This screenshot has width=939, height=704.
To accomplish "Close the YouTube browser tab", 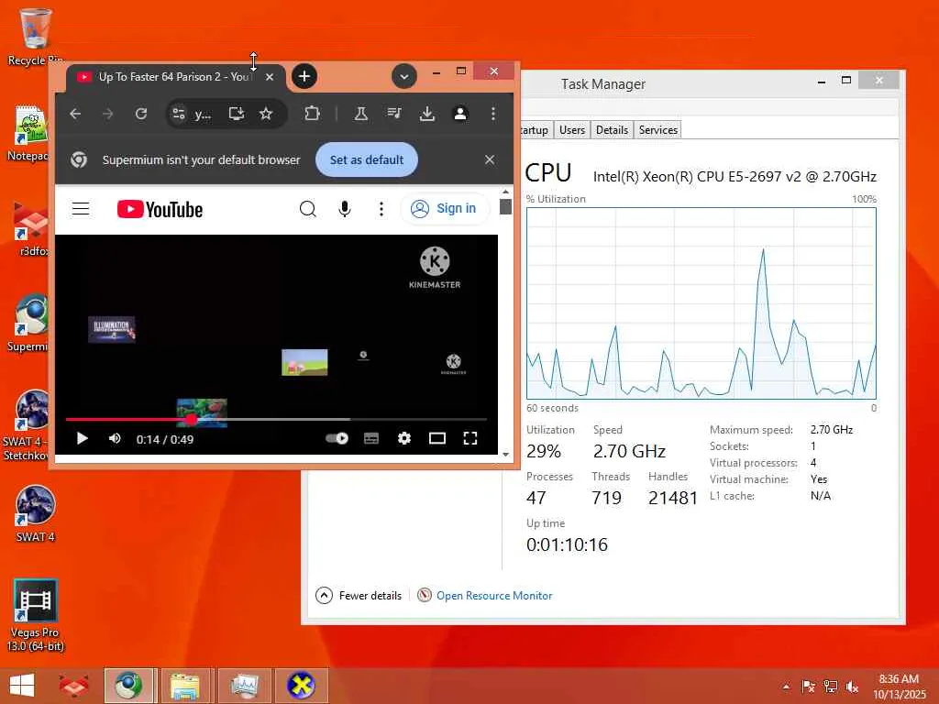I will coord(270,77).
